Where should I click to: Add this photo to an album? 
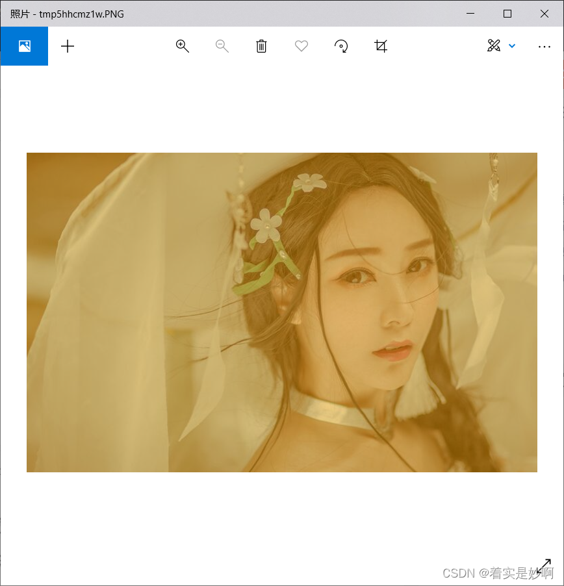point(68,46)
